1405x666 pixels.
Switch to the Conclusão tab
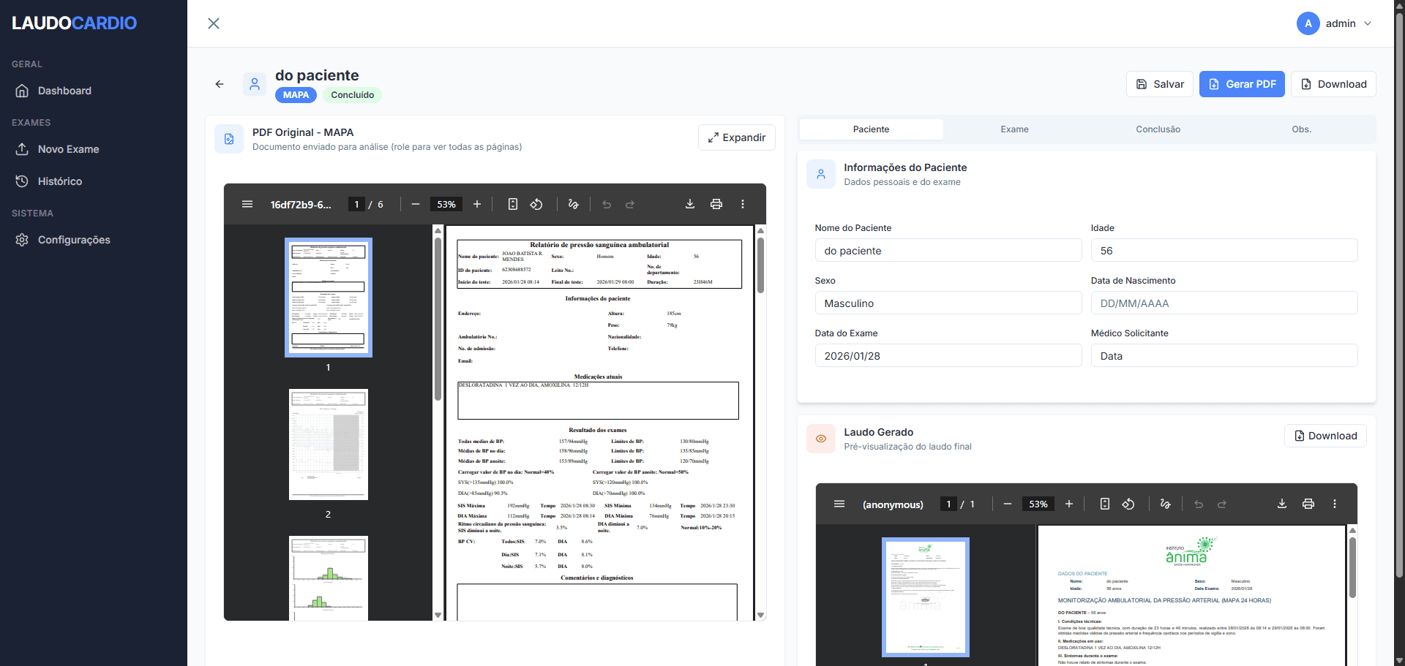click(x=1158, y=129)
